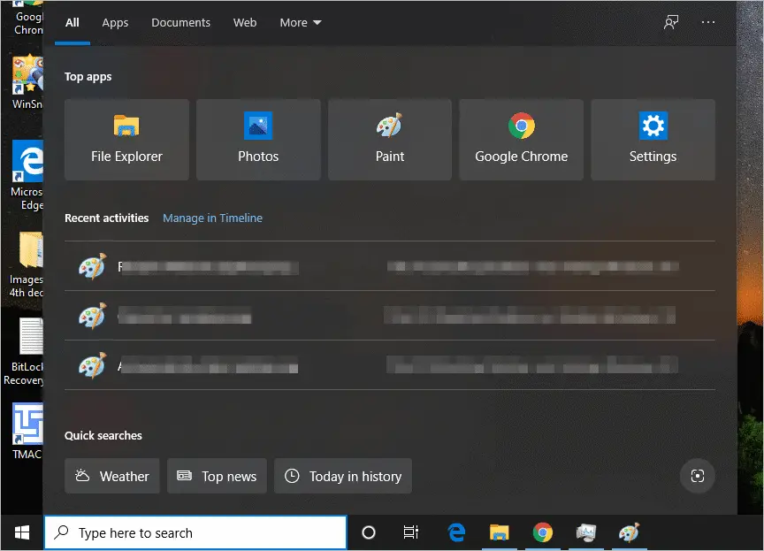The height and width of the screenshot is (551, 764).
Task: Open the third recent Paint activity
Action: [x=390, y=365]
